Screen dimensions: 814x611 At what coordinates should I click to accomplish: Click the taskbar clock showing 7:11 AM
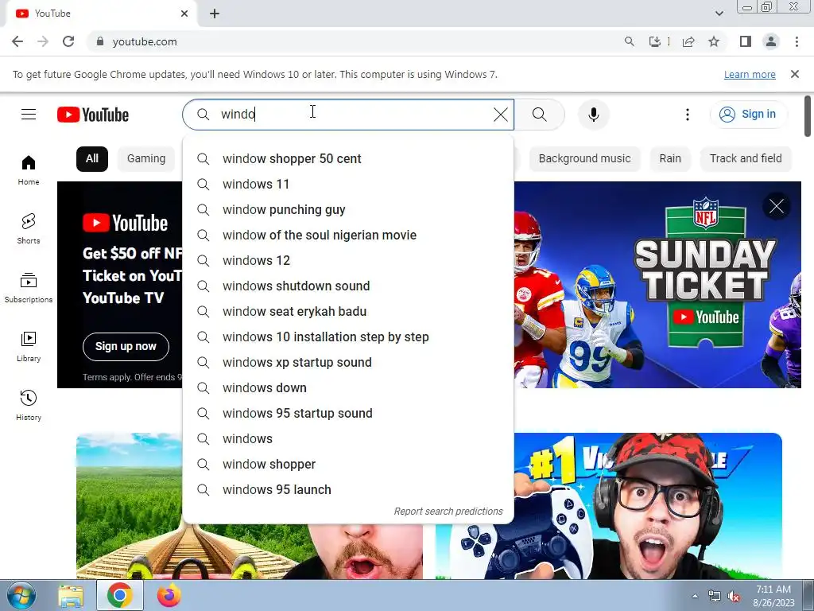pos(773,595)
